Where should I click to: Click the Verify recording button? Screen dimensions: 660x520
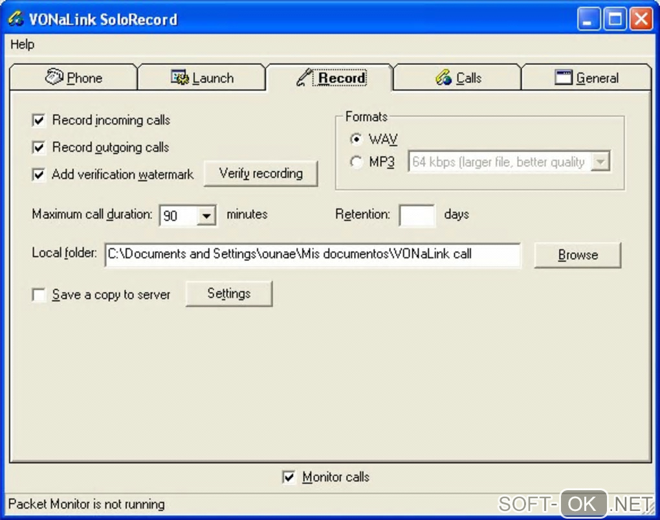(261, 173)
